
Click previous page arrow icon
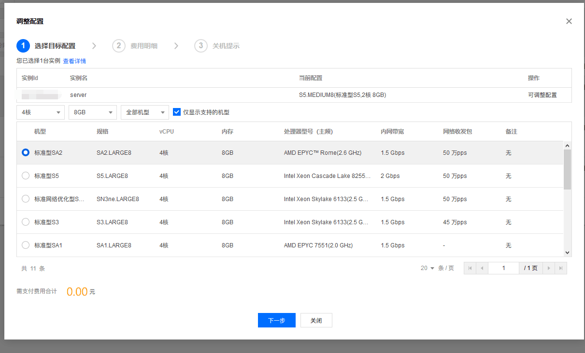tap(482, 268)
